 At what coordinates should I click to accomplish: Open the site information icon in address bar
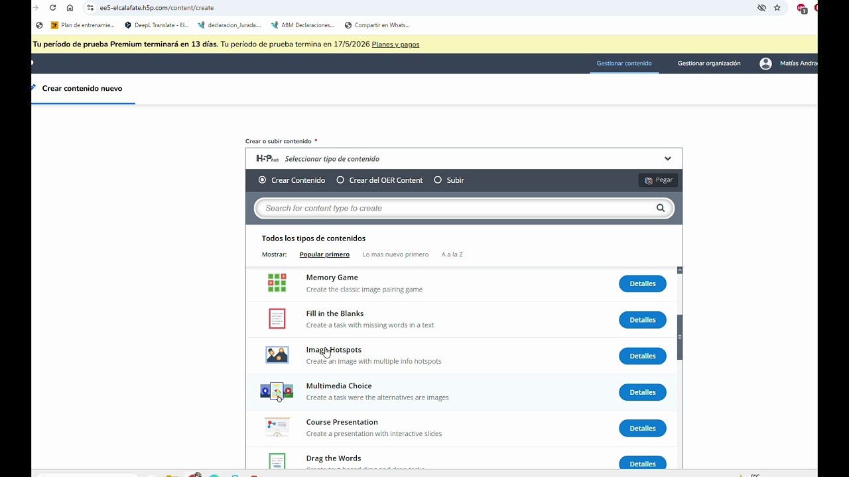90,8
